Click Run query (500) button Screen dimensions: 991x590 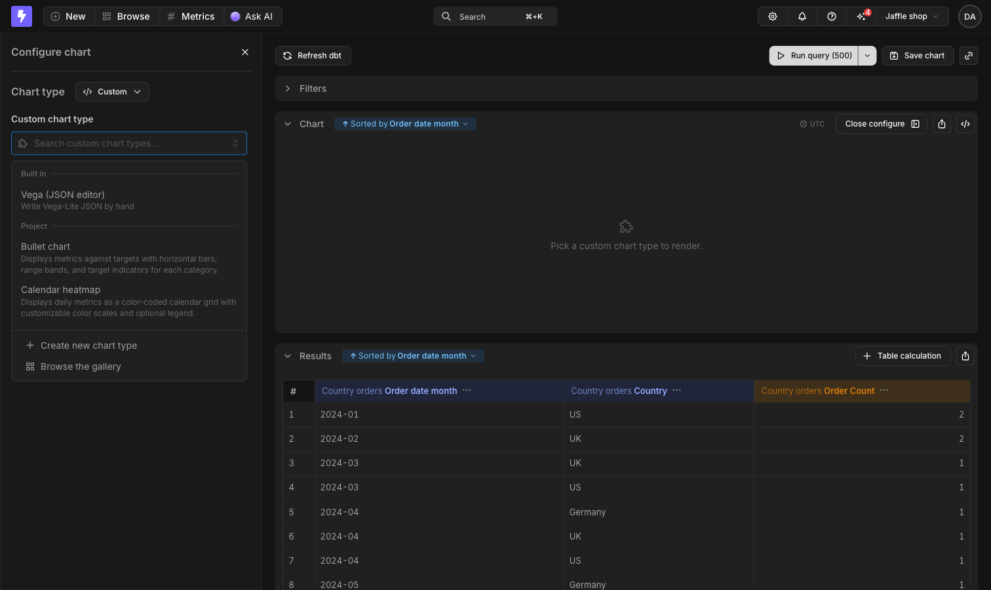[814, 56]
